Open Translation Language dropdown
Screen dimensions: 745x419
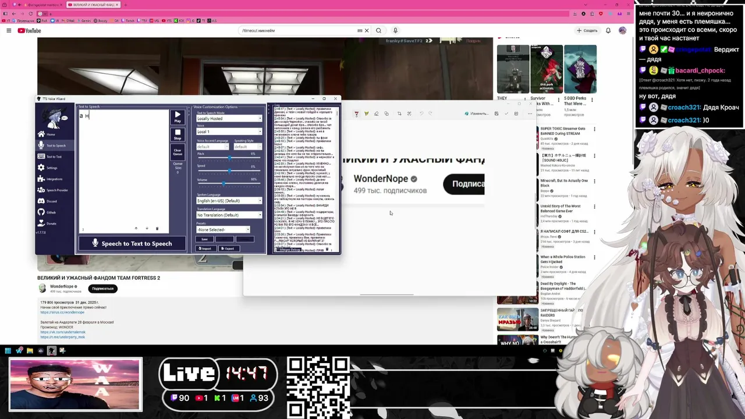tap(229, 215)
